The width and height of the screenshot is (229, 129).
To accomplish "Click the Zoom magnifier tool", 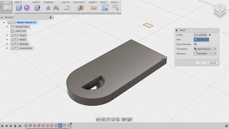I will (x=113, y=120).
